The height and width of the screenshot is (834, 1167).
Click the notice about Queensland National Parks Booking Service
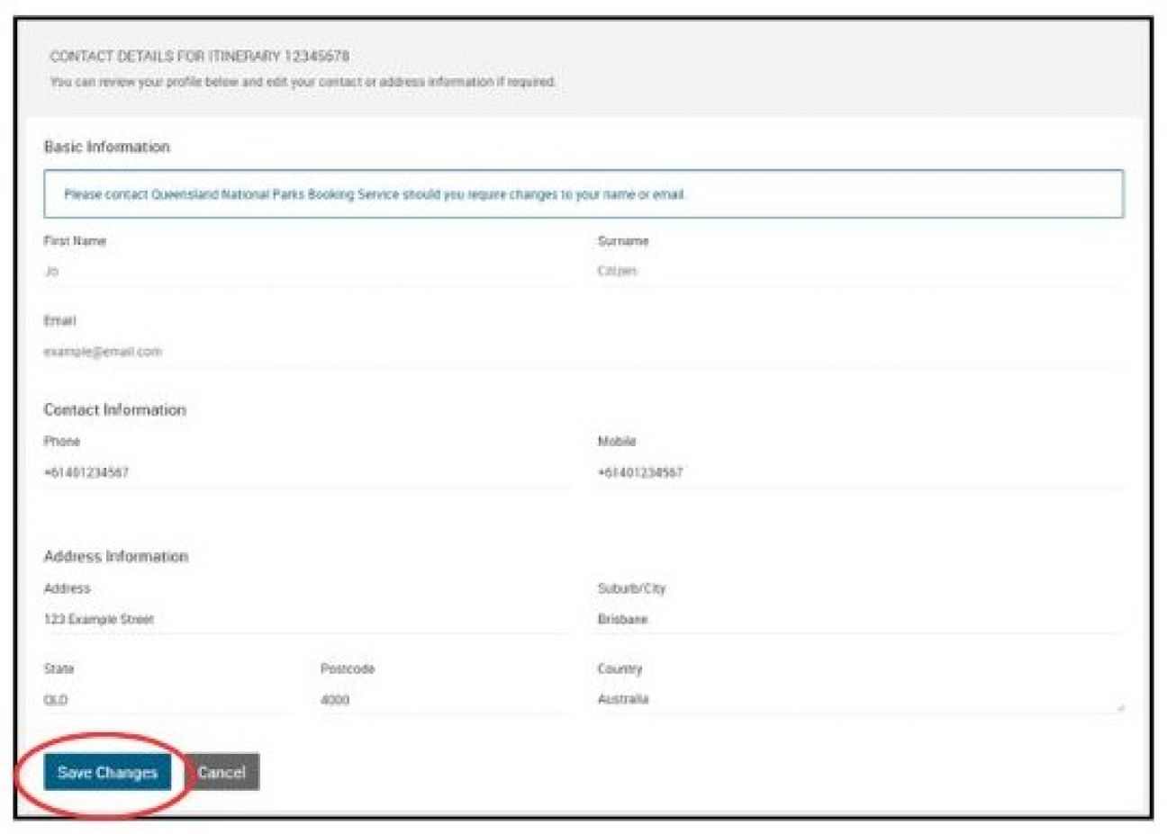pos(583,194)
